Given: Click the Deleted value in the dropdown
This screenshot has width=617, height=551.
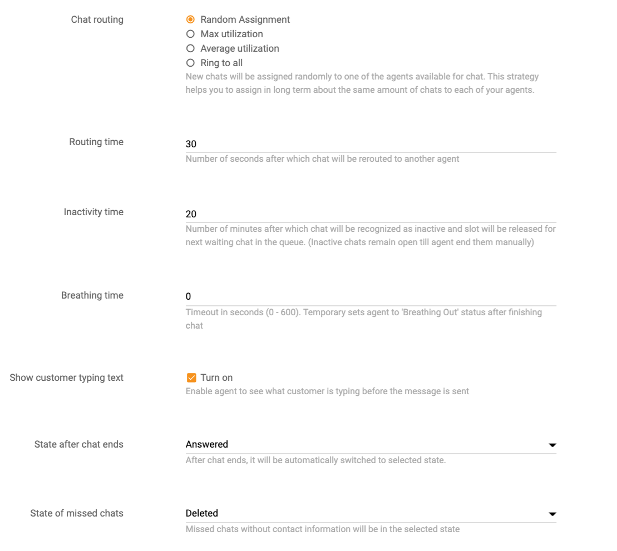Looking at the screenshot, I should [x=202, y=513].
